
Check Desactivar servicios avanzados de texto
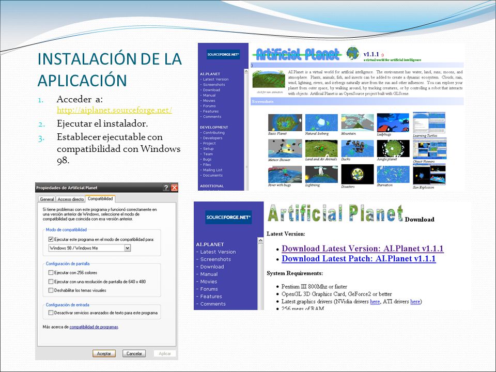tap(51, 313)
